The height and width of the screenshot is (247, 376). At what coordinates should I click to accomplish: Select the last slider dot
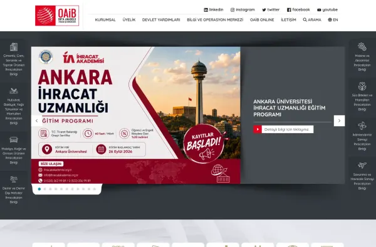click(x=95, y=189)
